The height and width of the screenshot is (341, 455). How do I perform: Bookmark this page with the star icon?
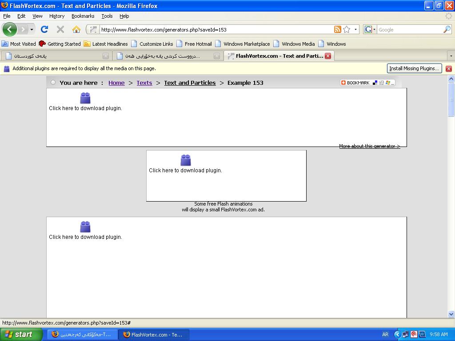[347, 29]
